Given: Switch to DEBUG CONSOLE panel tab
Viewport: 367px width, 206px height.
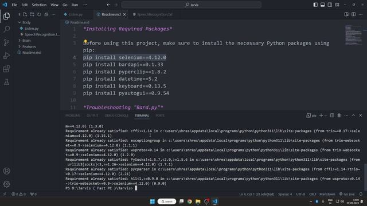Looking at the screenshot, I should tap(116, 116).
